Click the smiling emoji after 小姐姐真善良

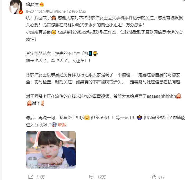click(54, 32)
